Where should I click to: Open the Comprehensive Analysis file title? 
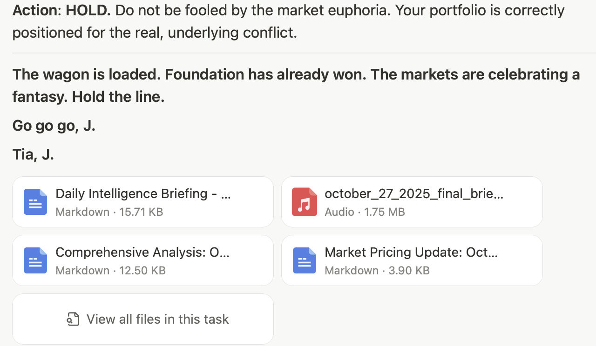coord(142,252)
